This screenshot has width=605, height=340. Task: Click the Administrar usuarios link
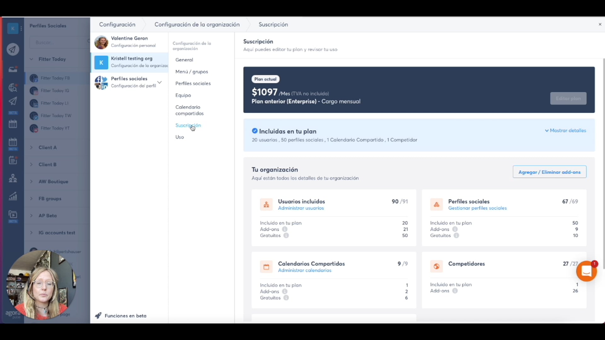pyautogui.click(x=301, y=208)
